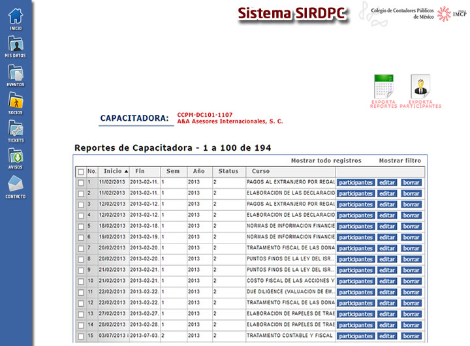Open participantes for row 5
Viewport: 470px width, 346px height.
click(356, 227)
